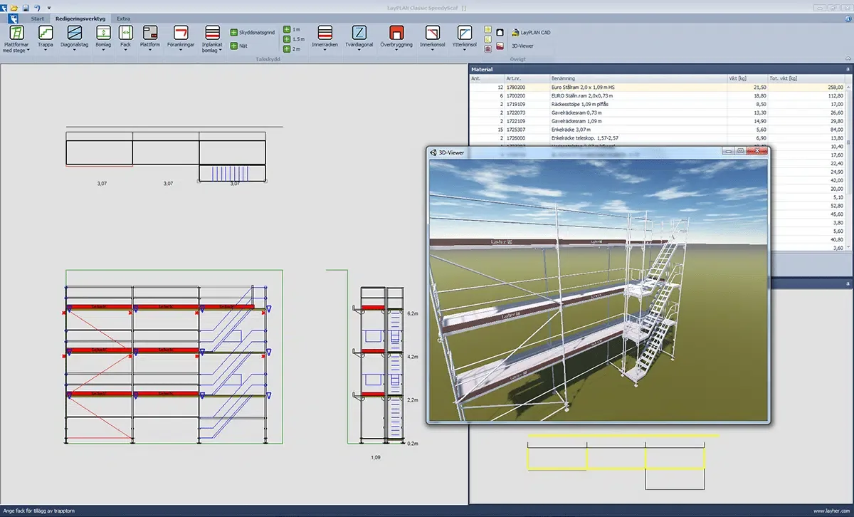Image resolution: width=854 pixels, height=517 pixels.
Task: Click the 1,09 width dimension below side view
Action: click(x=376, y=458)
